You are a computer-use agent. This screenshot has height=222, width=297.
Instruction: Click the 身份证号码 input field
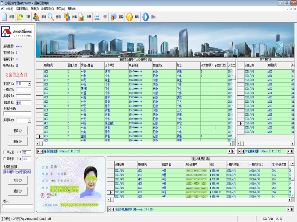[x=17, y=114]
